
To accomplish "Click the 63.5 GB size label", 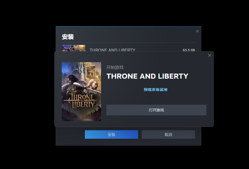I will coord(189,50).
